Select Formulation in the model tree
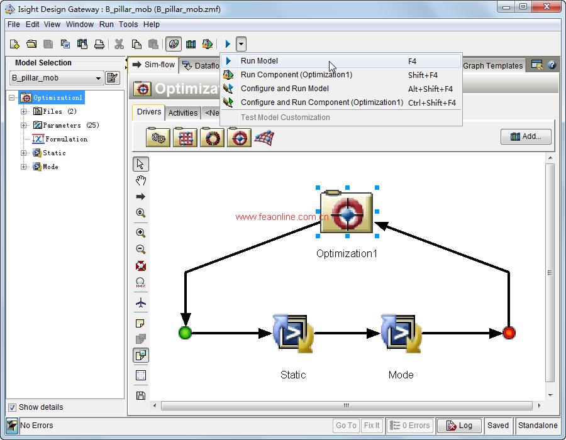Image resolution: width=566 pixels, height=440 pixels. pos(65,140)
